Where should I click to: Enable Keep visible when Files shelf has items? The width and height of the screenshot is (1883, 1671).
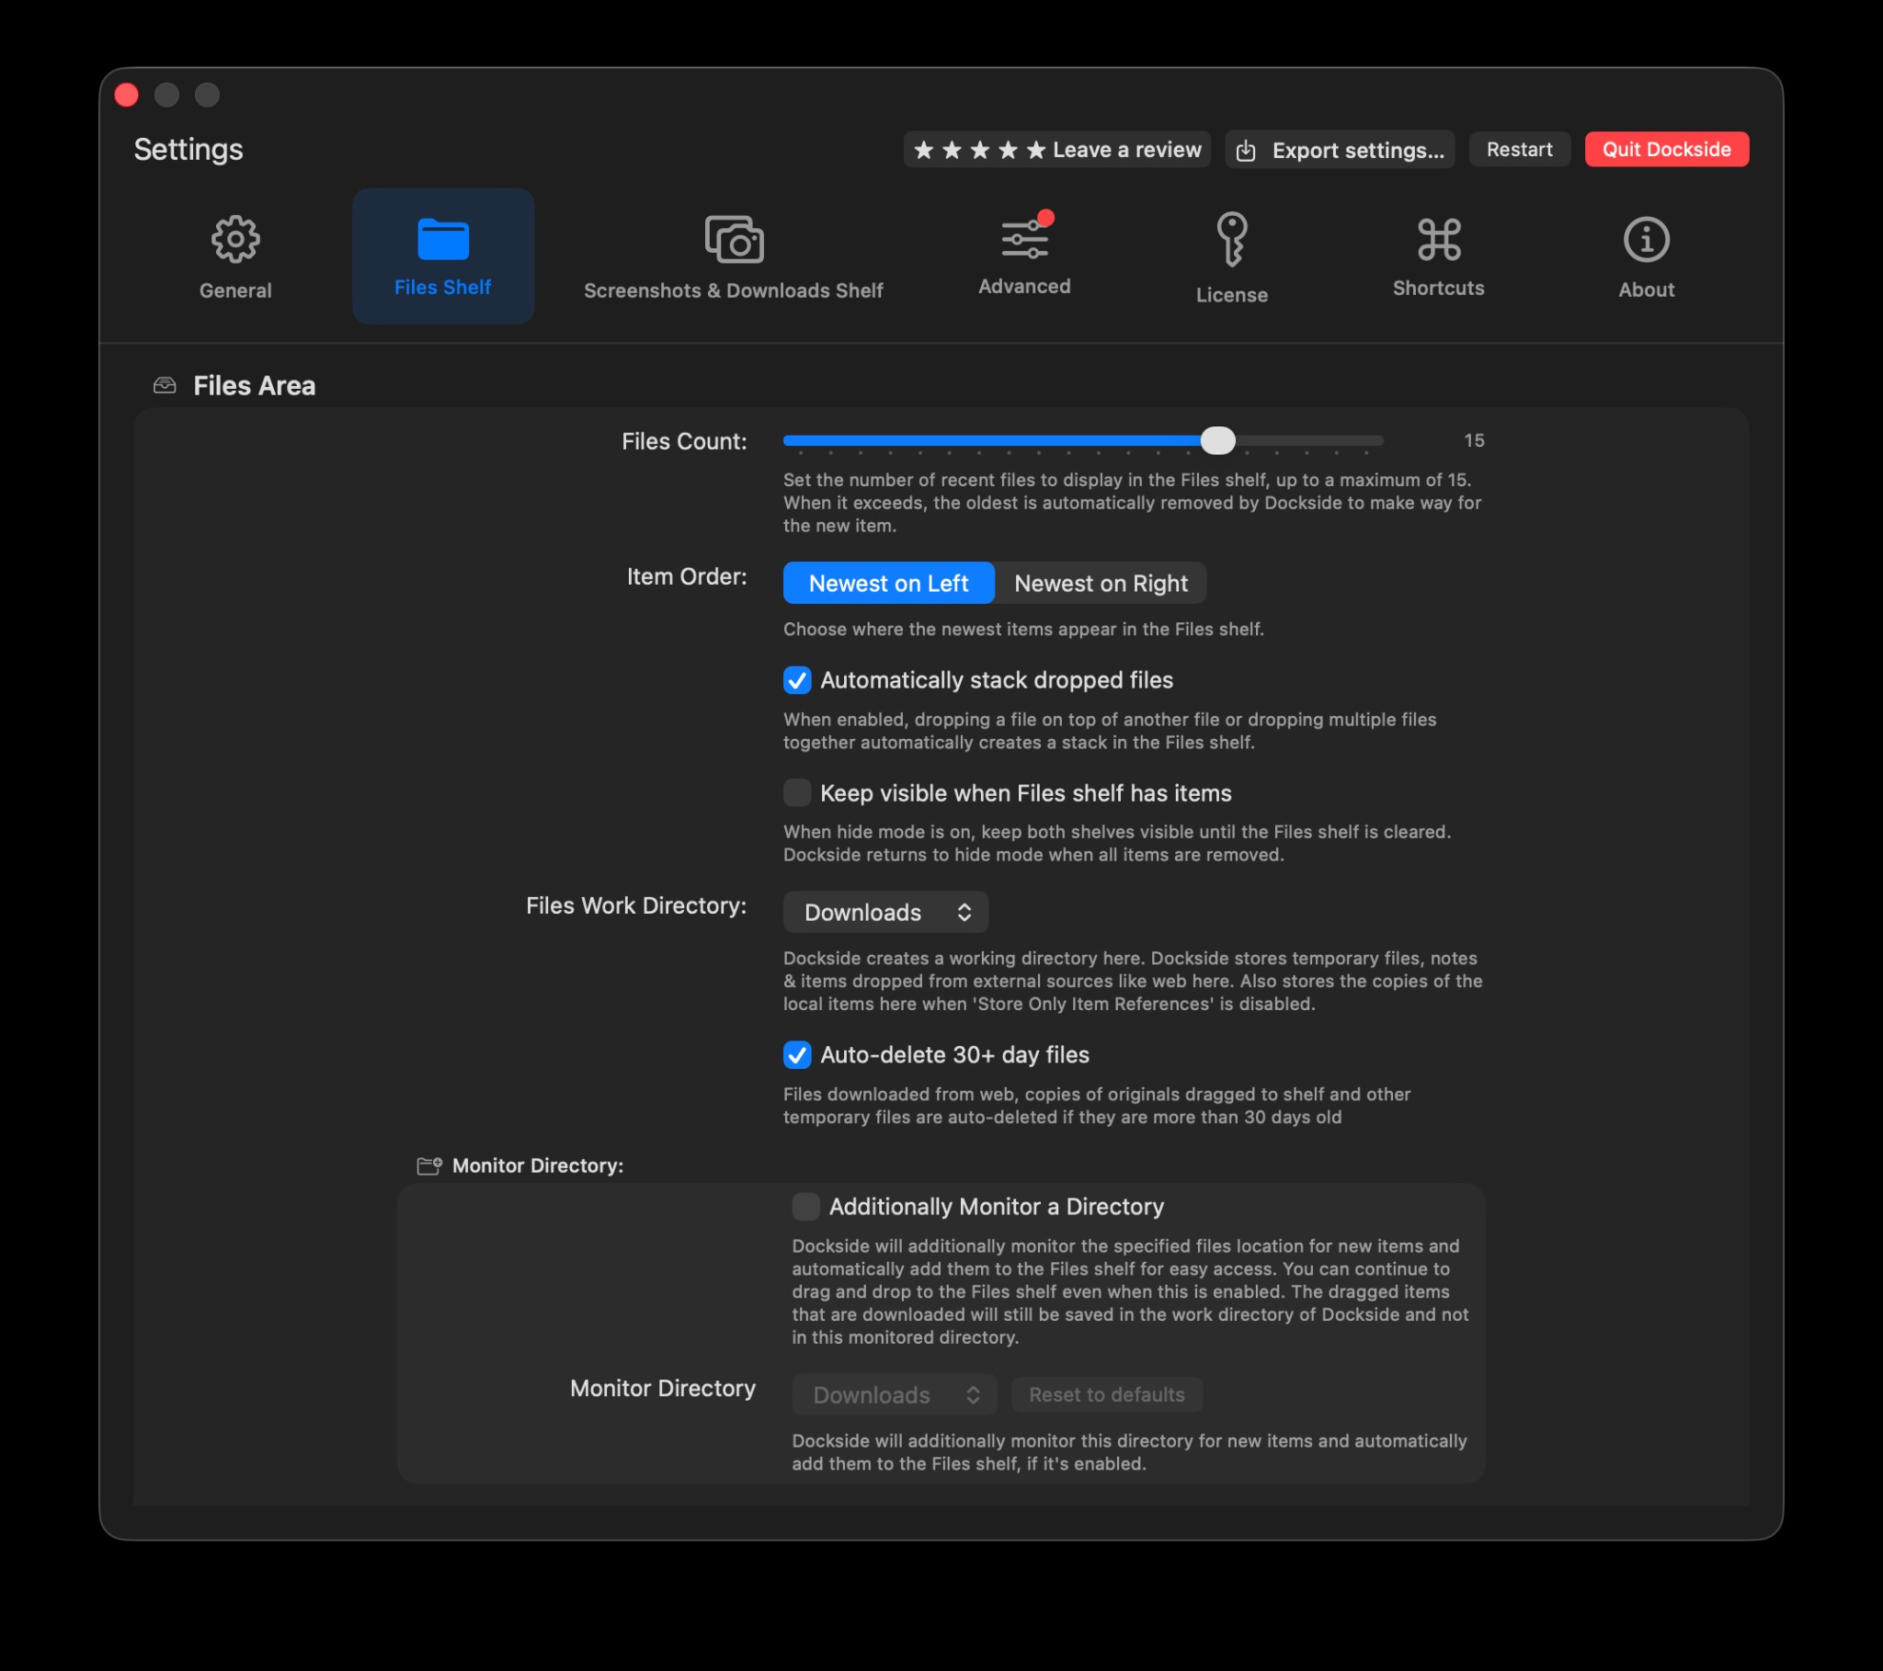[797, 792]
